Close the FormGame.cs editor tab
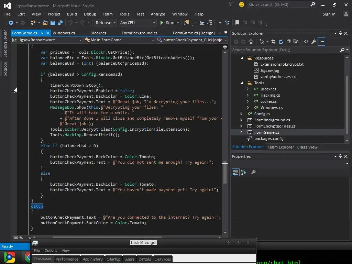Screen dimensions: 352x264 pos(47,33)
